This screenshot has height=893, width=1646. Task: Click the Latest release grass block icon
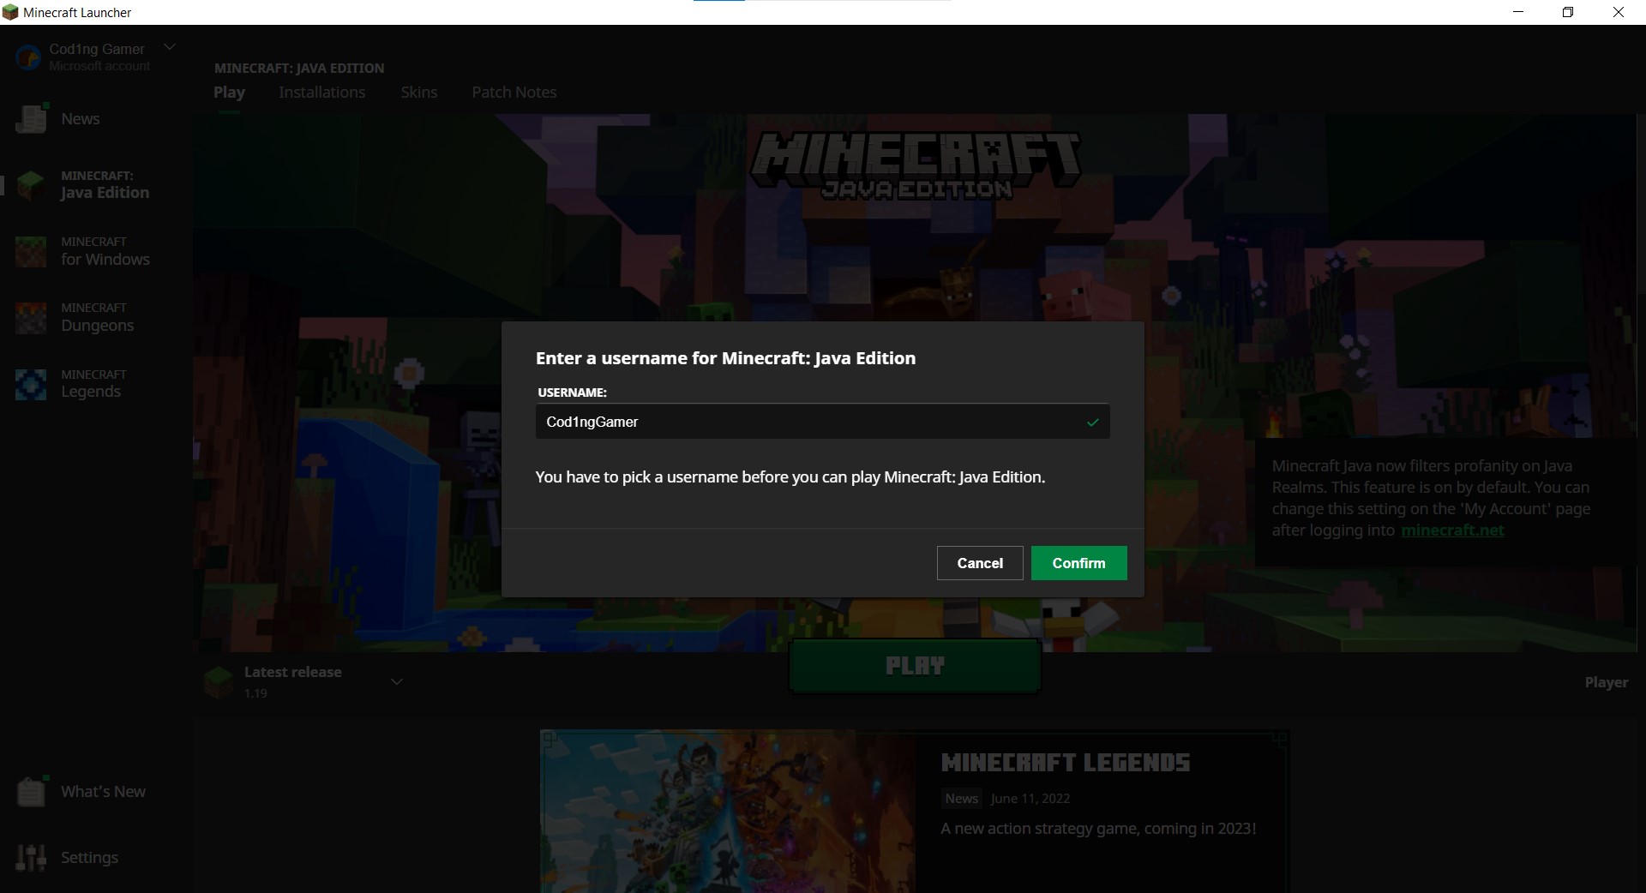click(x=219, y=682)
